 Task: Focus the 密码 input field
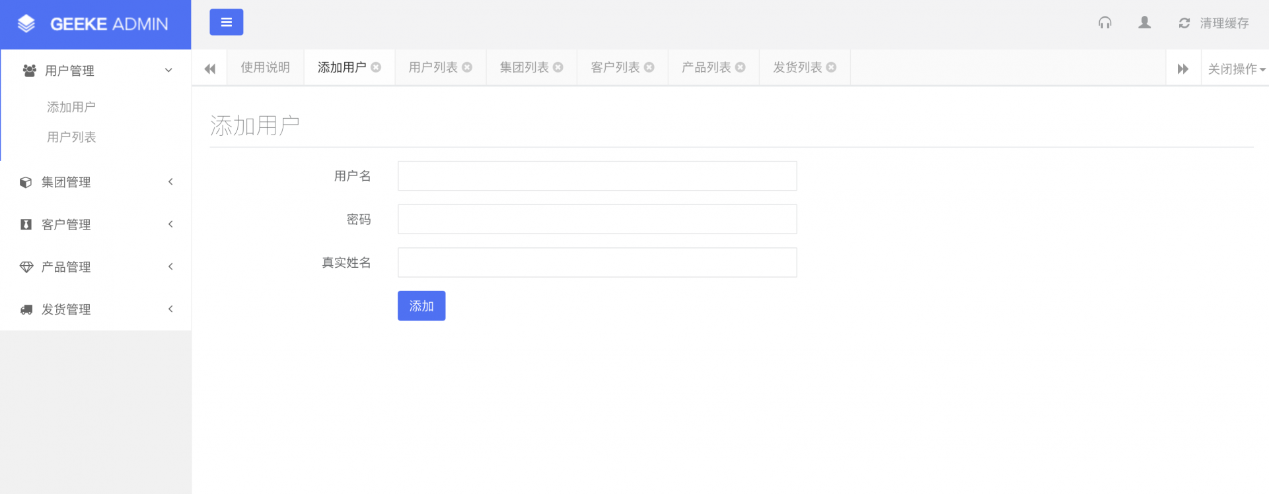pyautogui.click(x=597, y=219)
